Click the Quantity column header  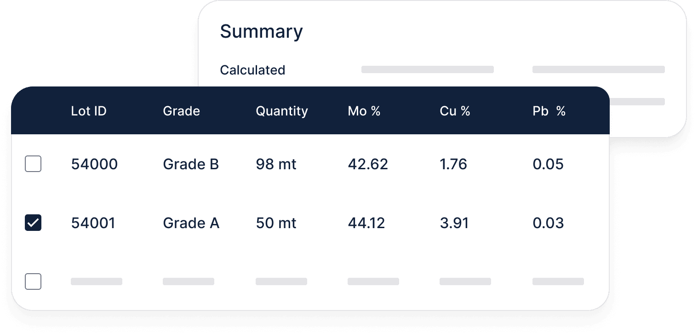281,111
